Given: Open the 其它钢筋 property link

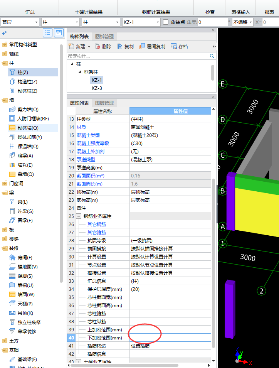Looking at the screenshot, I should pyautogui.click(x=97, y=225).
